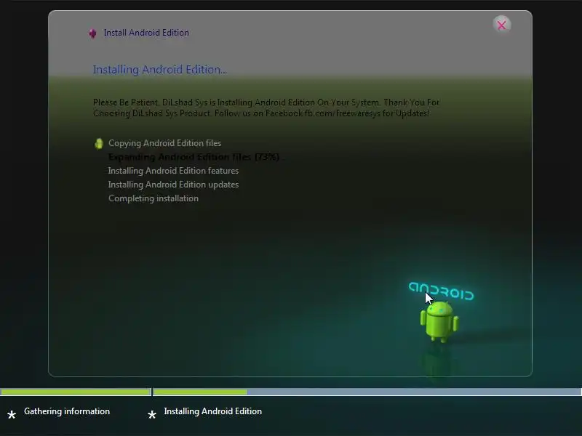The image size is (582, 436).
Task: Click the glowing ANDROID logo text
Action: coord(441,291)
